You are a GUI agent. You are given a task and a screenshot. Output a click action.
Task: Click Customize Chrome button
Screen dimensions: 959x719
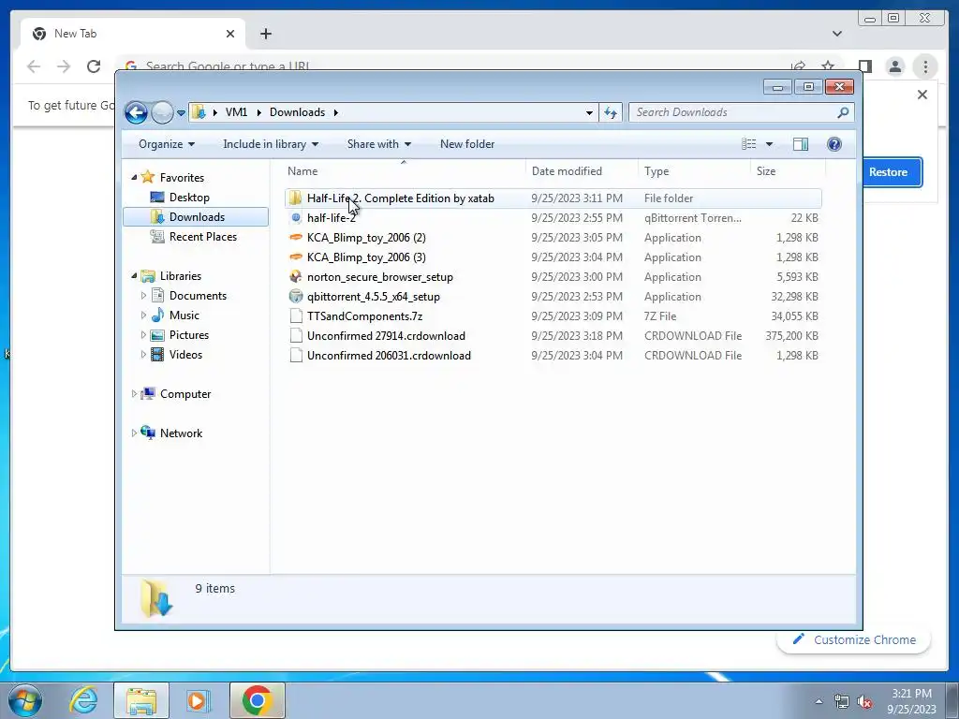854,639
